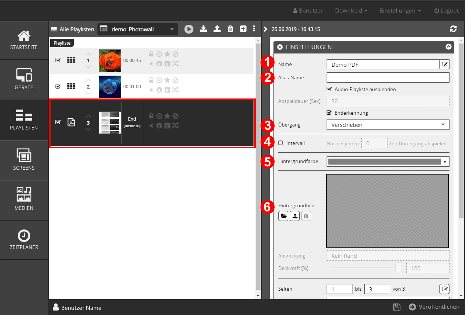Collapse the Einstellungen panel
This screenshot has width=465, height=315.
click(x=448, y=47)
